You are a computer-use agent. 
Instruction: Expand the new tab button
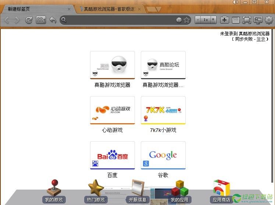[153, 9]
